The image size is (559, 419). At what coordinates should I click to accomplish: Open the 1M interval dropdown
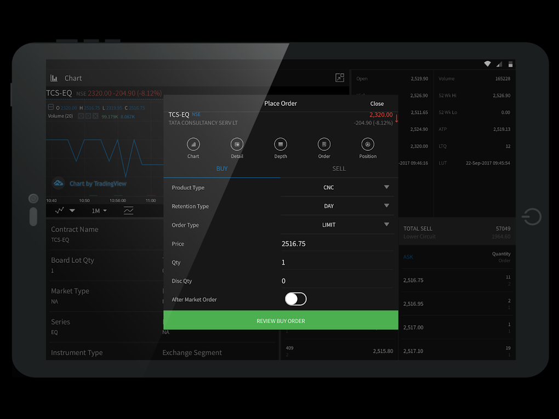(99, 210)
